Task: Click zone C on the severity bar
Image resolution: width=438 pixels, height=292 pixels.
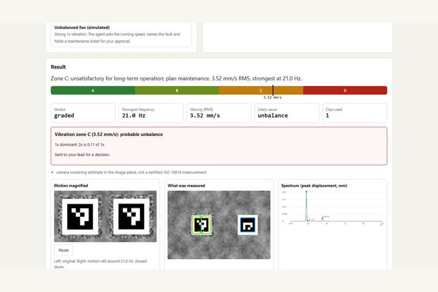Action: [x=261, y=90]
